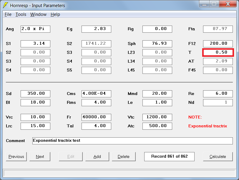Click the red NOTE: label
This screenshot has width=239, height=180.
tap(195, 117)
